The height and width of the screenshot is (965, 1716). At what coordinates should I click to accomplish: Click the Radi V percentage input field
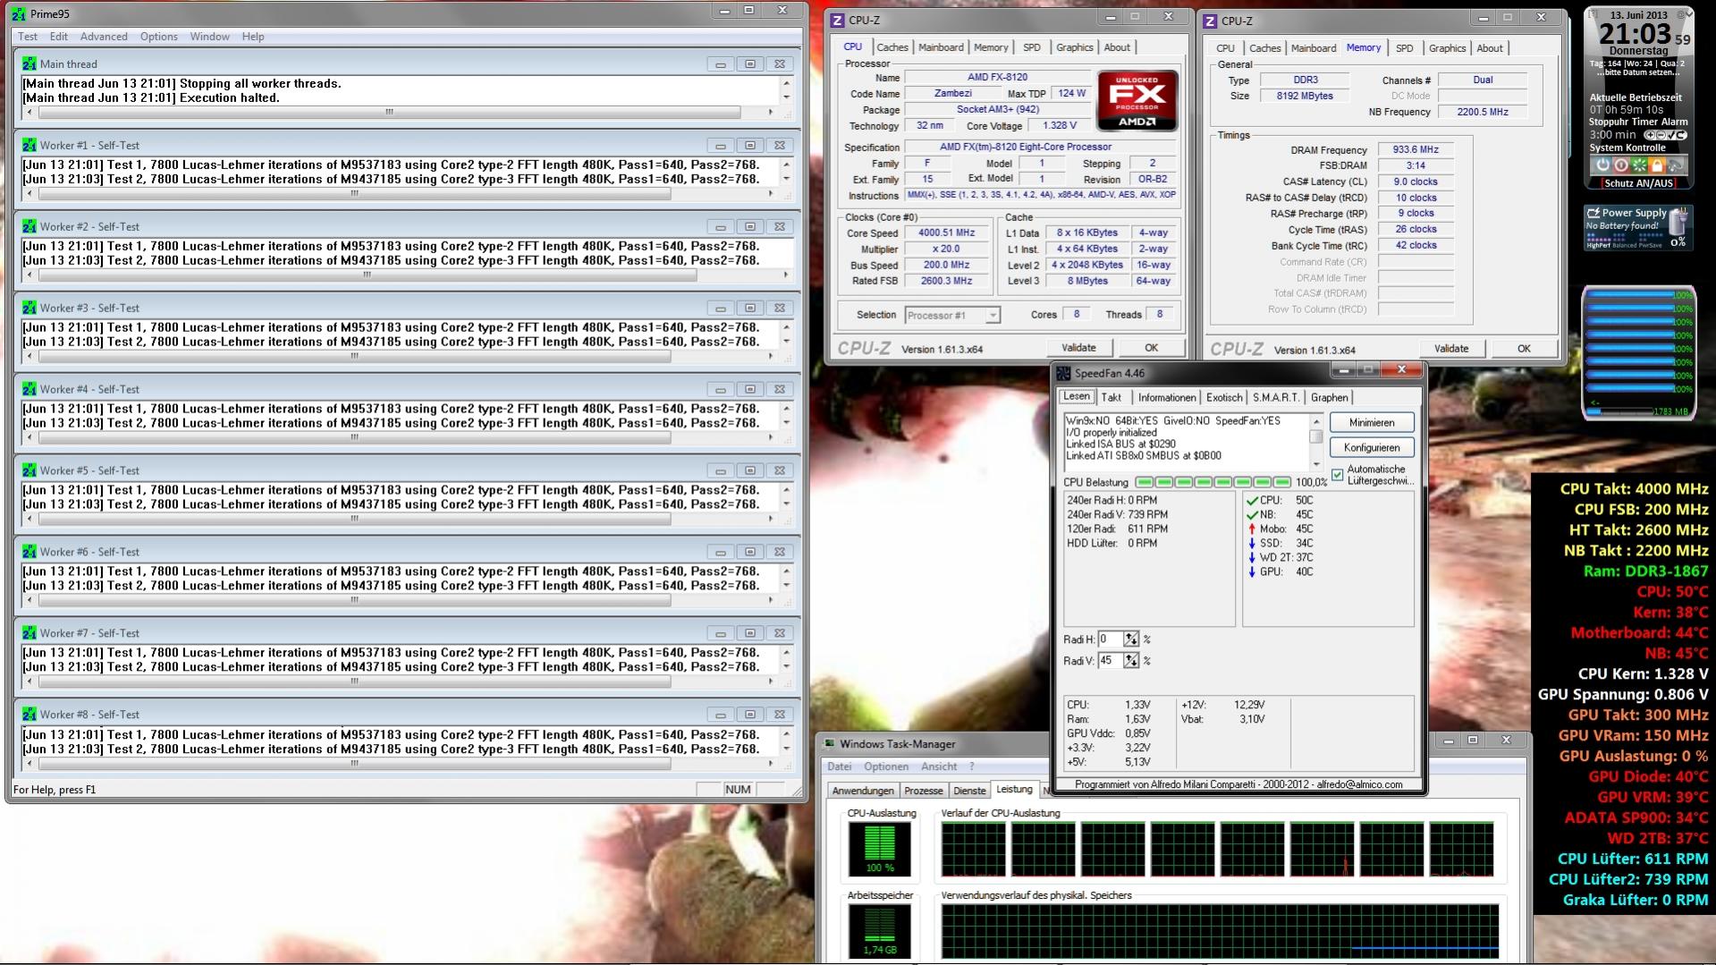click(1111, 661)
